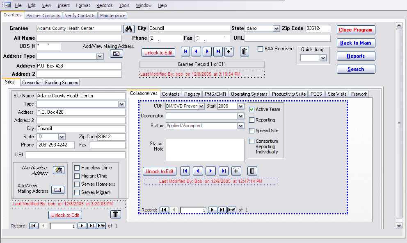
Task: Delete grantee record with trash icon
Action: tap(244, 52)
